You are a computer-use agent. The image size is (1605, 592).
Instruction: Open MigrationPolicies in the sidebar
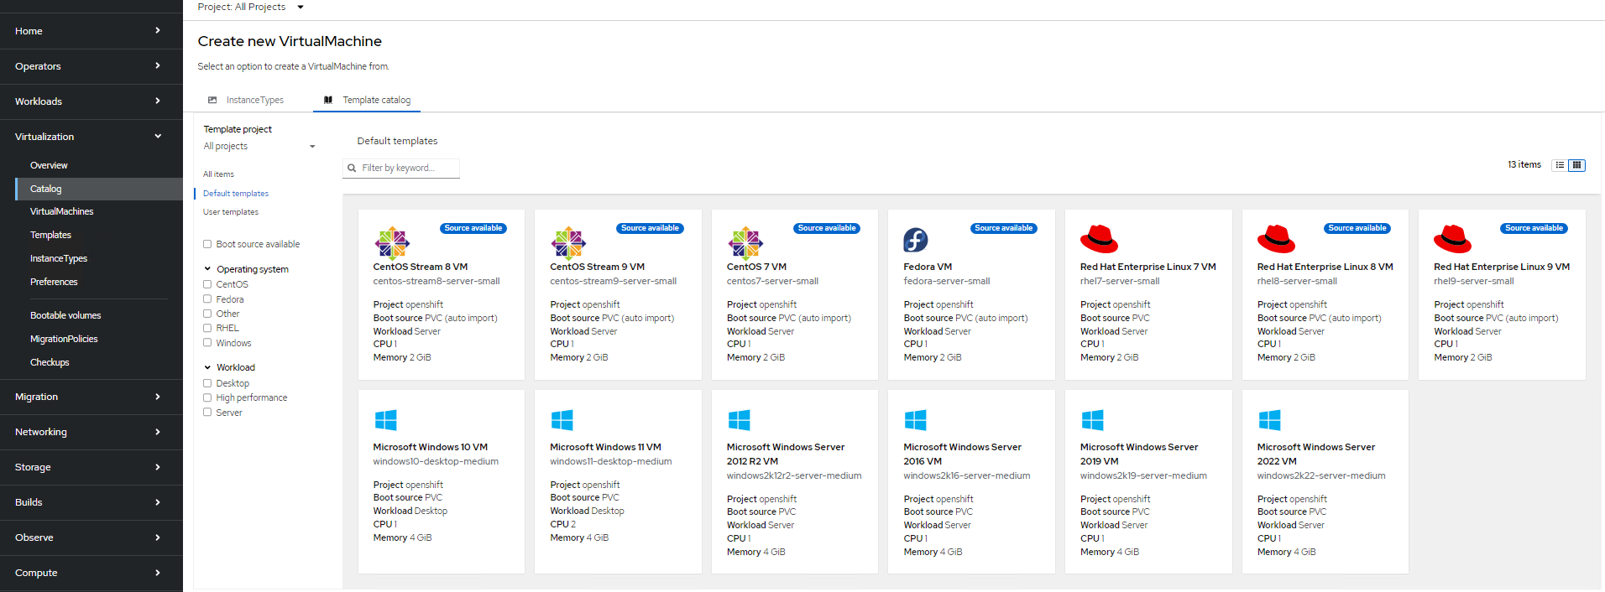(64, 339)
